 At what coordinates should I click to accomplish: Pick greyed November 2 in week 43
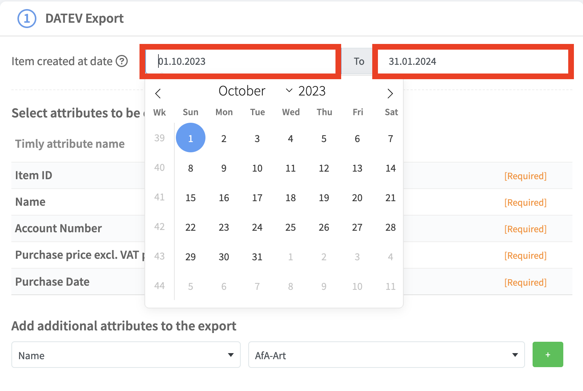point(324,257)
